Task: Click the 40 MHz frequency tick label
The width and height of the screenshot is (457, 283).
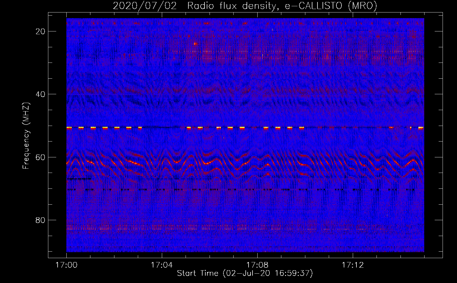Action: tap(41, 94)
